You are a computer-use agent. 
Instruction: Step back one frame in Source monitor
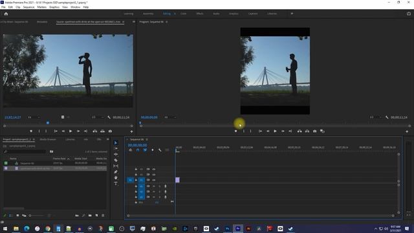pos(63,131)
